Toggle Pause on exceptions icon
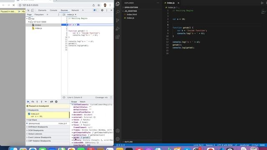This screenshot has width=267, height=150. (x=56, y=102)
